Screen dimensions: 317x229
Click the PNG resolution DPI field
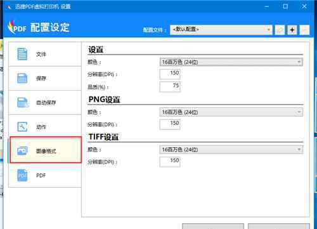point(170,124)
